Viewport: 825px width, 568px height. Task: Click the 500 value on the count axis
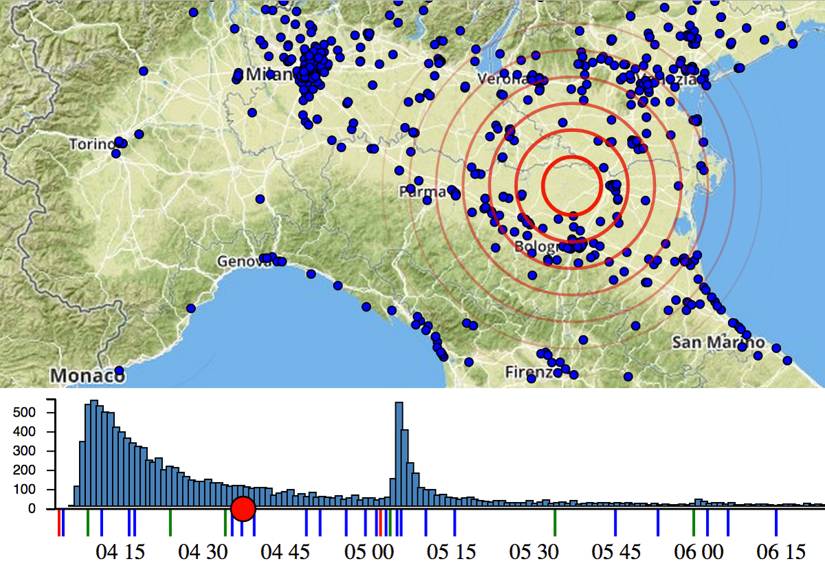(25, 413)
